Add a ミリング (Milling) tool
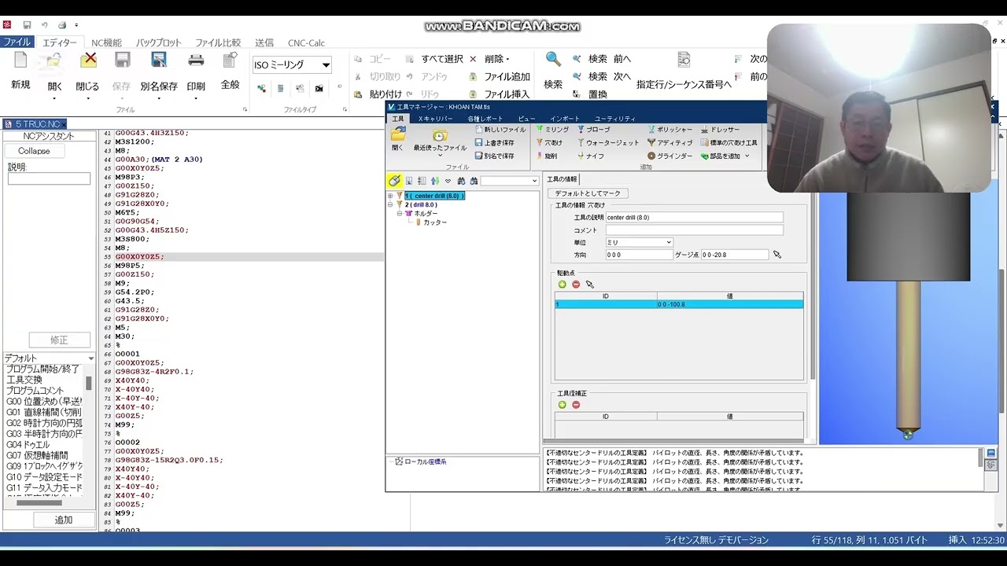This screenshot has width=1007, height=566. [x=552, y=130]
